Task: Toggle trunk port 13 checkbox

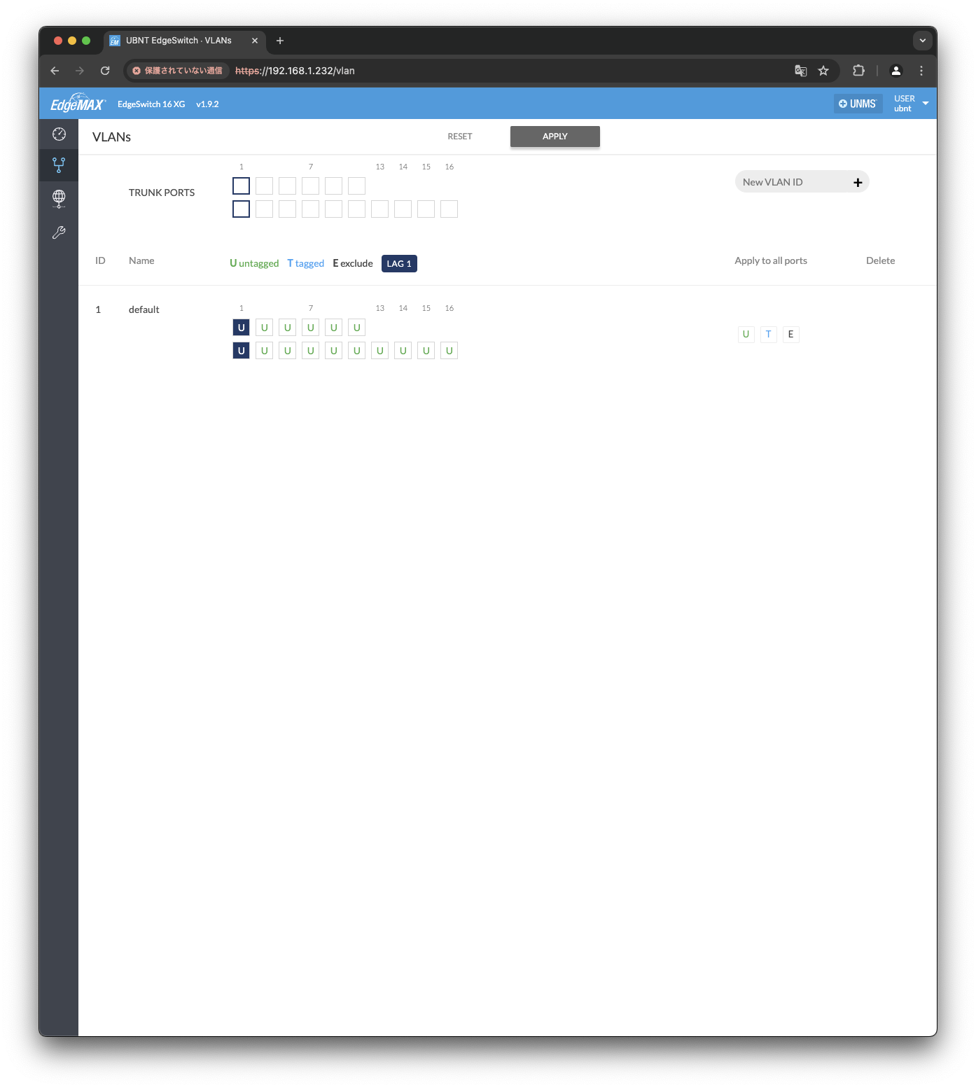Action: tap(379, 209)
